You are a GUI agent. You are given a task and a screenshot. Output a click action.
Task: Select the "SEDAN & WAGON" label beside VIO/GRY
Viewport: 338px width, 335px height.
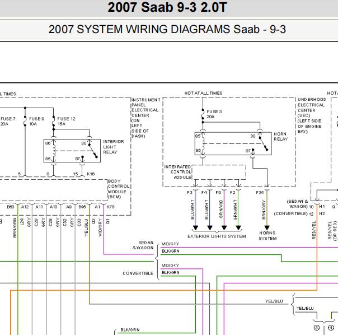(143, 245)
